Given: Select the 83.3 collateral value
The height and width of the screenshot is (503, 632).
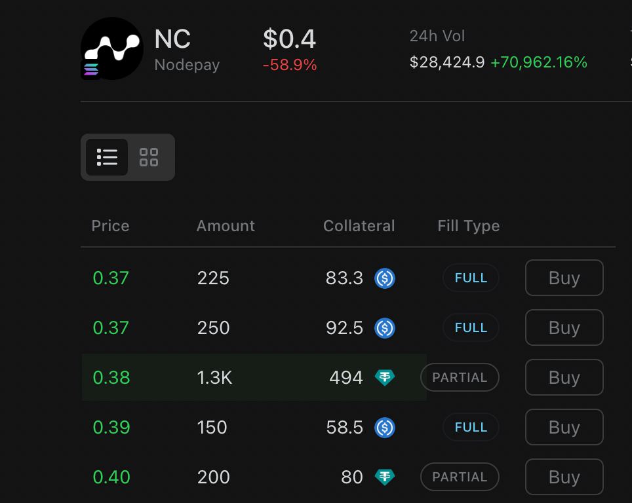Looking at the screenshot, I should pos(344,278).
